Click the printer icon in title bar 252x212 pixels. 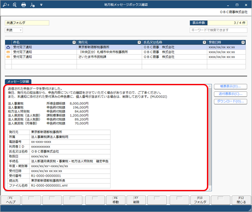coord(23,5)
